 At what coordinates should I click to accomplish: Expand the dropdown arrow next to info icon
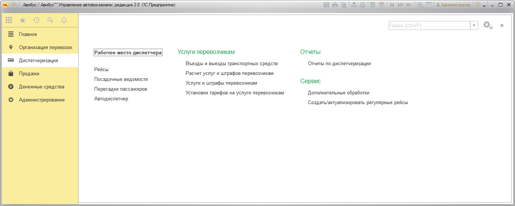484,6
